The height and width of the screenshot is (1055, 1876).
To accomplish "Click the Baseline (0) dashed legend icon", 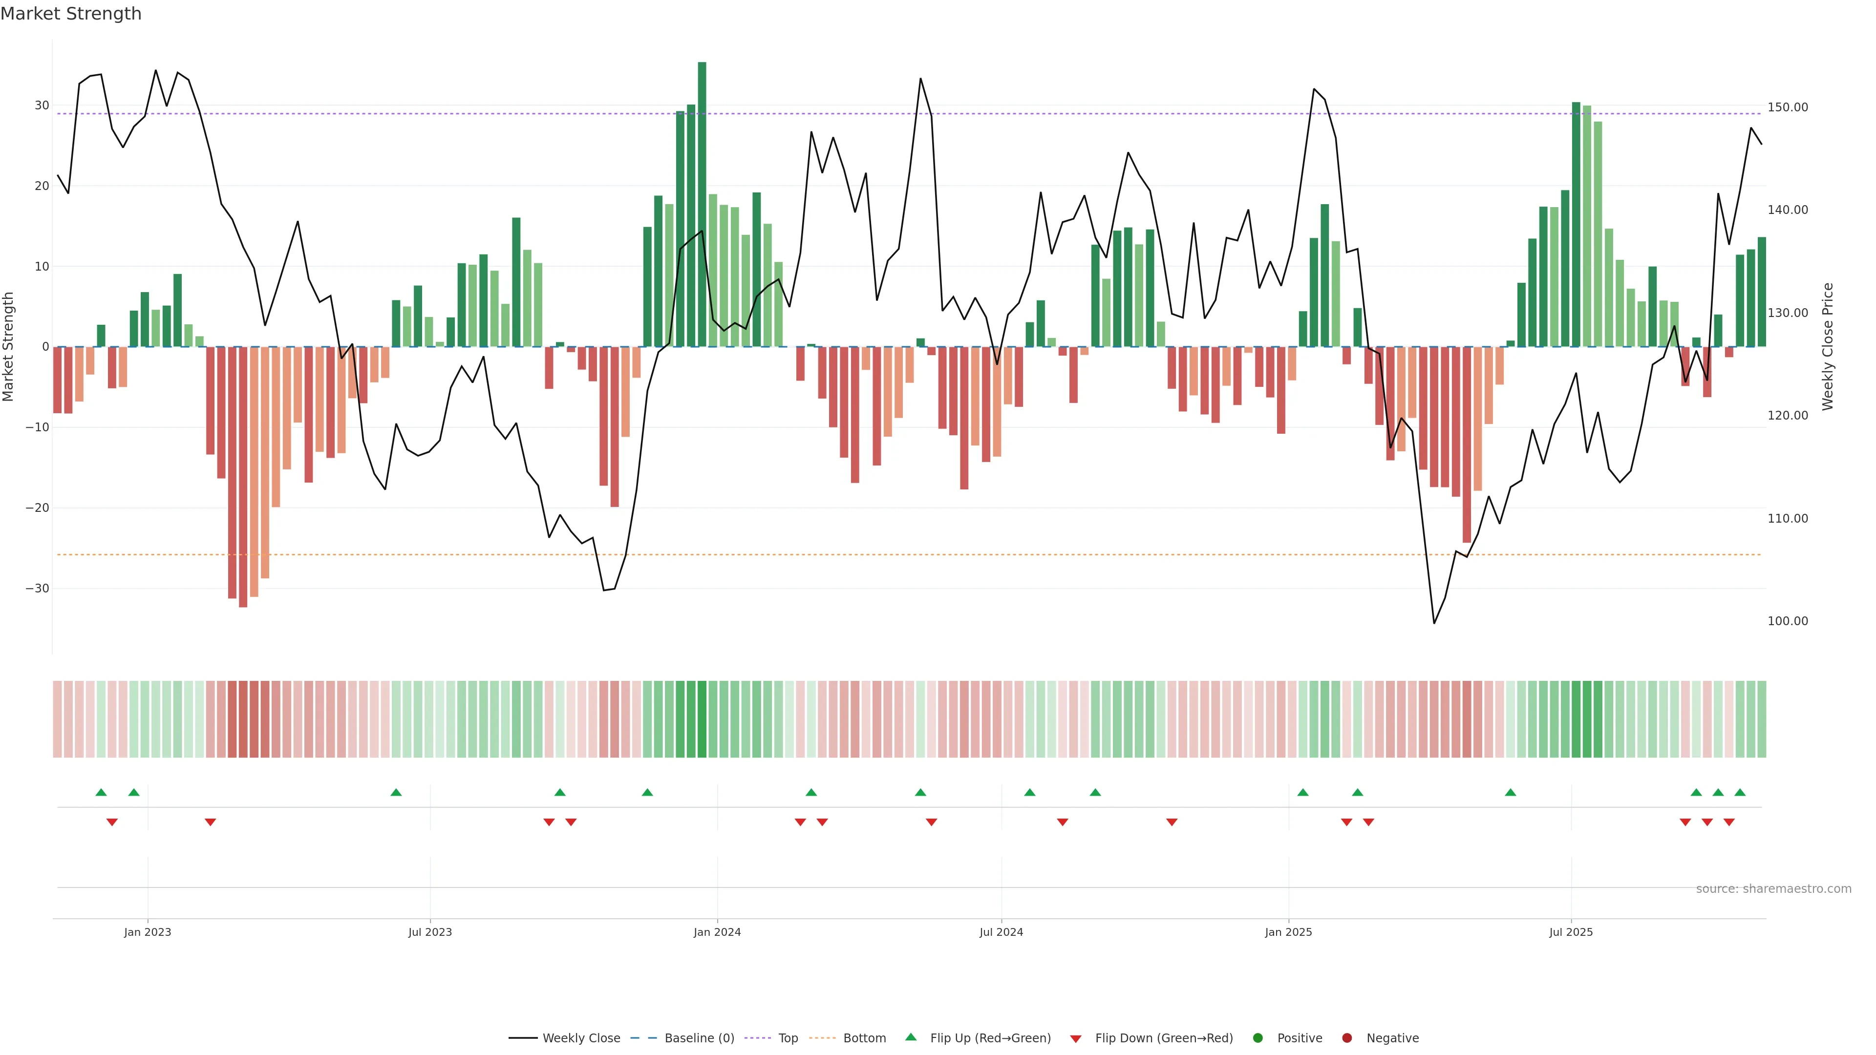I will [643, 1037].
